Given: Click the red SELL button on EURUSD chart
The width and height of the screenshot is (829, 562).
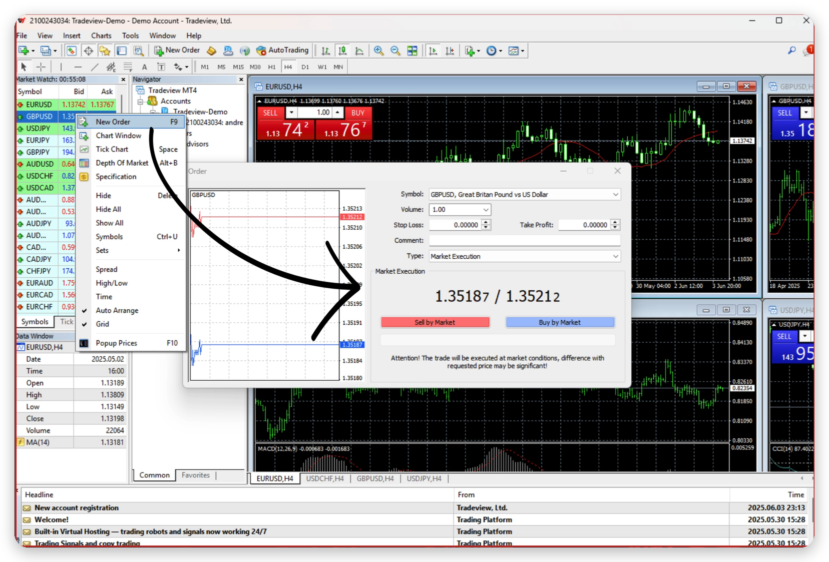Looking at the screenshot, I should coord(270,113).
